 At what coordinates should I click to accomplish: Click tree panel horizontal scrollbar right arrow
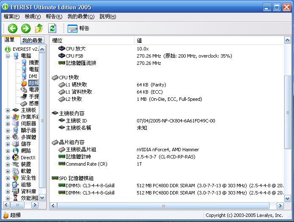(35, 205)
